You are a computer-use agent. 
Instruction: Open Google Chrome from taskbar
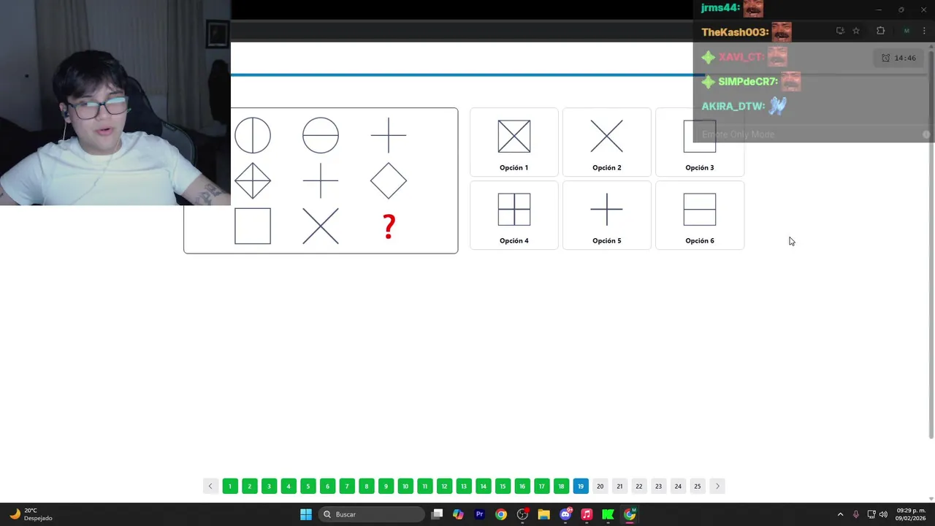(501, 514)
